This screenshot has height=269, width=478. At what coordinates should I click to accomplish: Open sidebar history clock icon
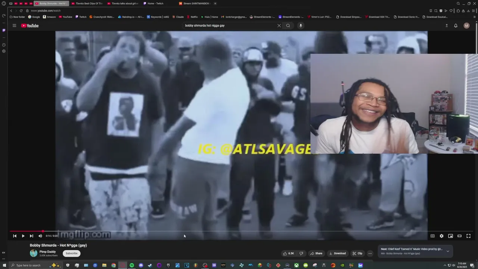(4, 45)
